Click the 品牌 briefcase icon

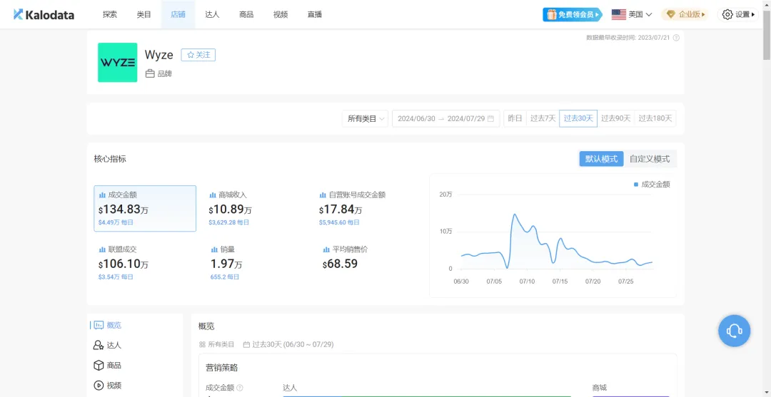point(150,74)
